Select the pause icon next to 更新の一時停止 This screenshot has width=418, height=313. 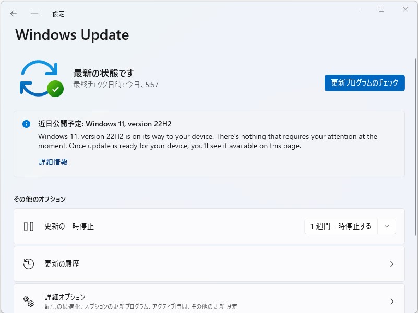[28, 226]
